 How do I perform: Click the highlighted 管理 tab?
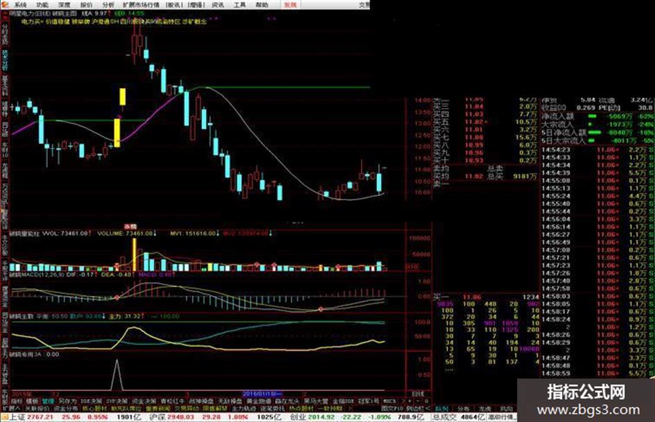48,401
